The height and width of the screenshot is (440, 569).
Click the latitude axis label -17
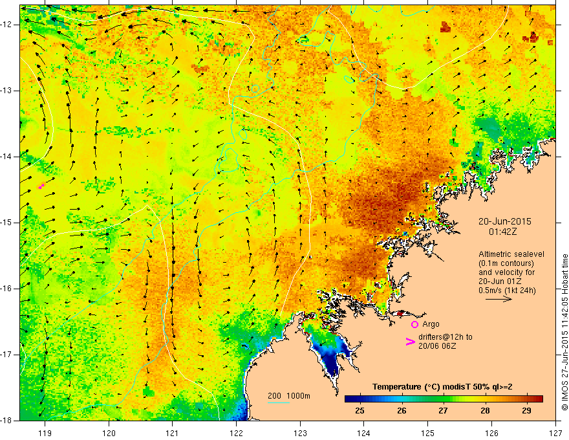coord(7,355)
